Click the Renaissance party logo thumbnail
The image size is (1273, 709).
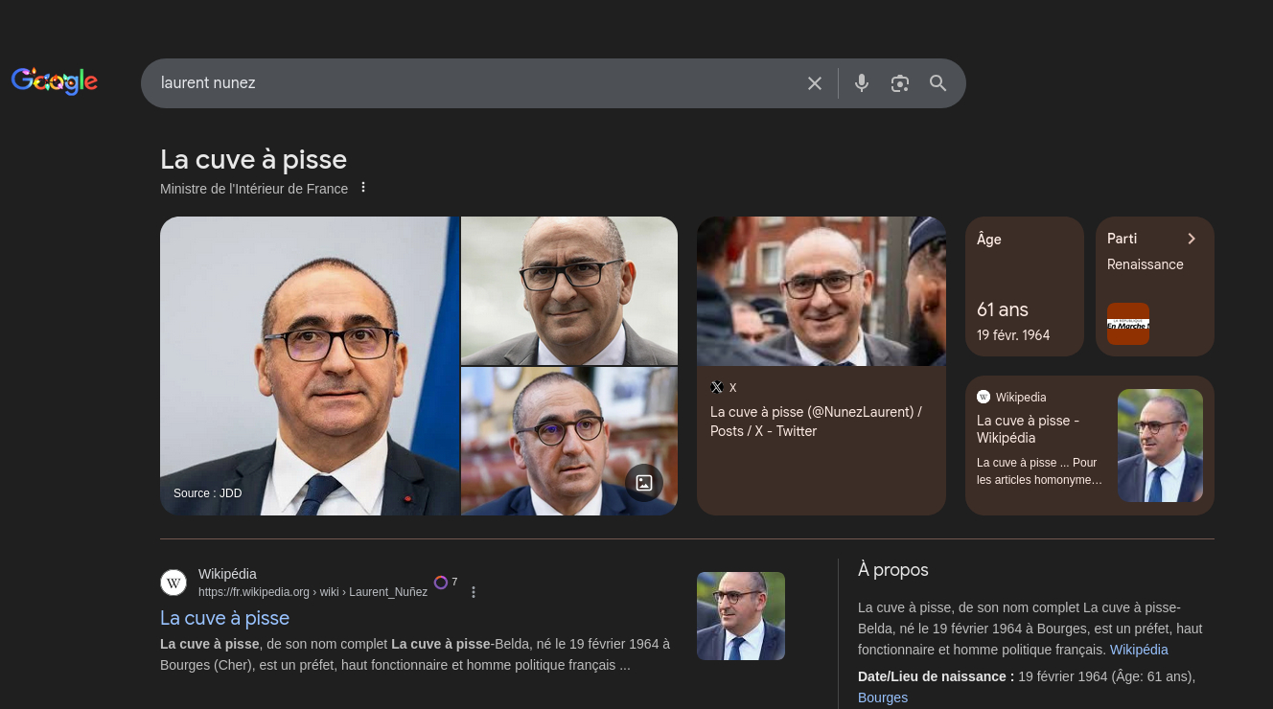pos(1127,324)
